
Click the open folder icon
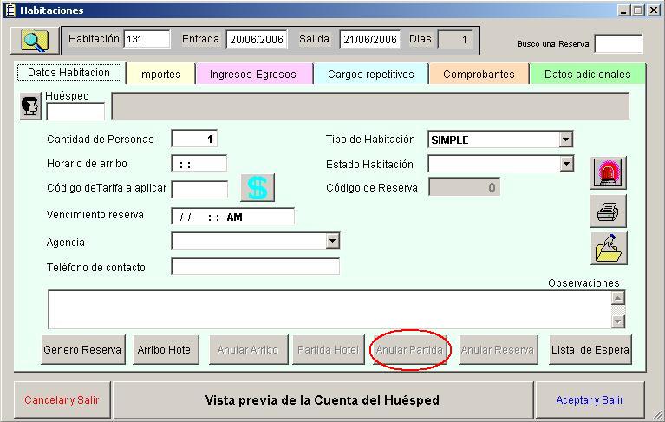click(x=609, y=248)
